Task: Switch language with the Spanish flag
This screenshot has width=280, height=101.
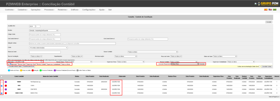Action: [x=266, y=10]
